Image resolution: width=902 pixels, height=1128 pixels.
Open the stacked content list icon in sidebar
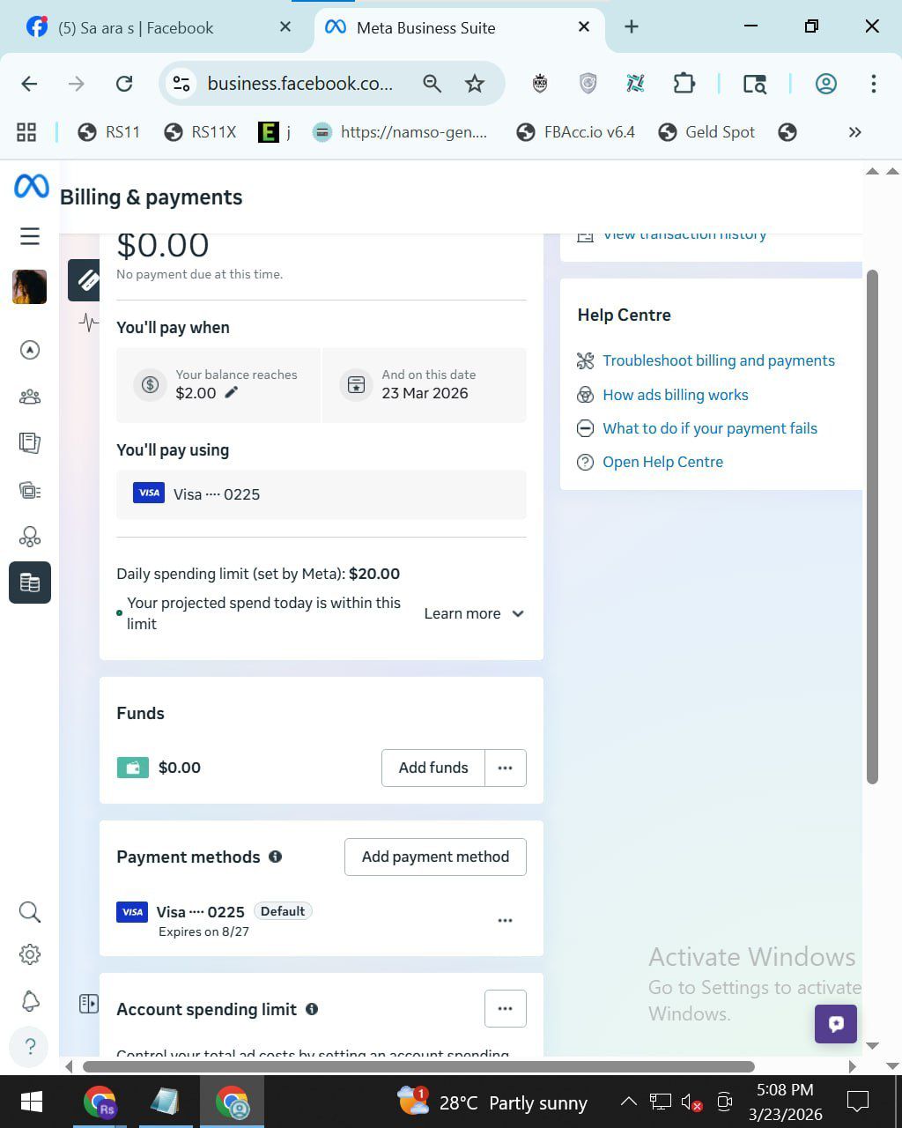pyautogui.click(x=30, y=490)
